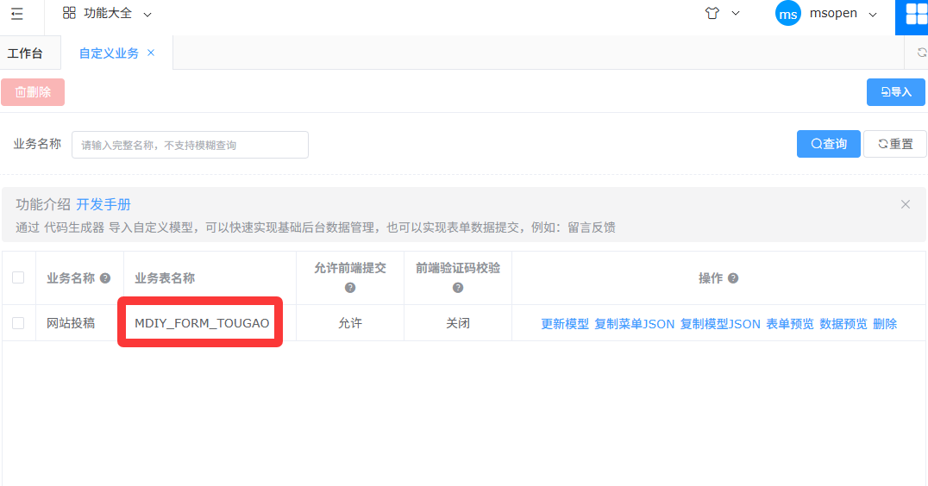Close the 自定义业务 tab

tap(151, 53)
